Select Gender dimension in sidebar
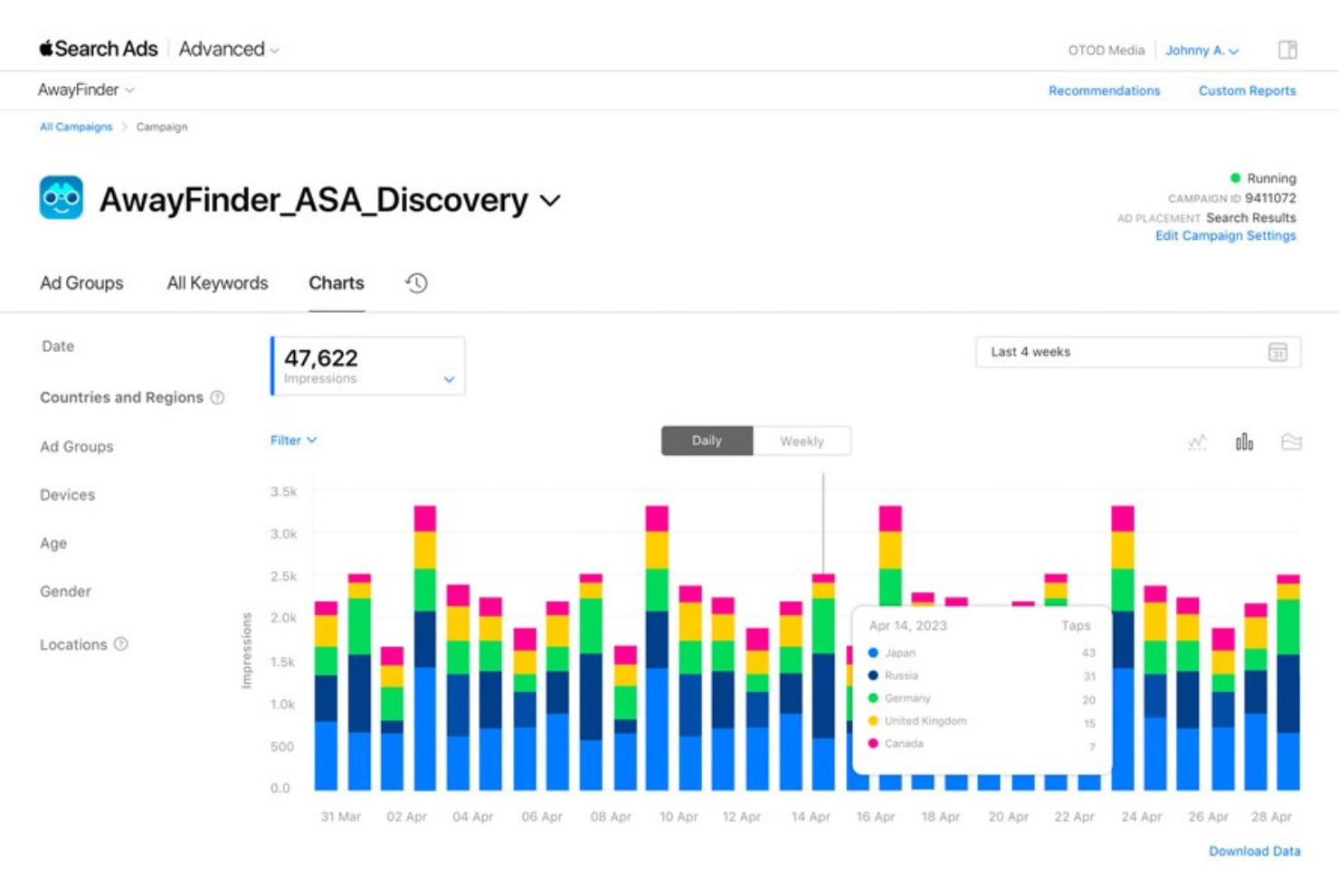Screen dimensions: 1339x893 65,591
